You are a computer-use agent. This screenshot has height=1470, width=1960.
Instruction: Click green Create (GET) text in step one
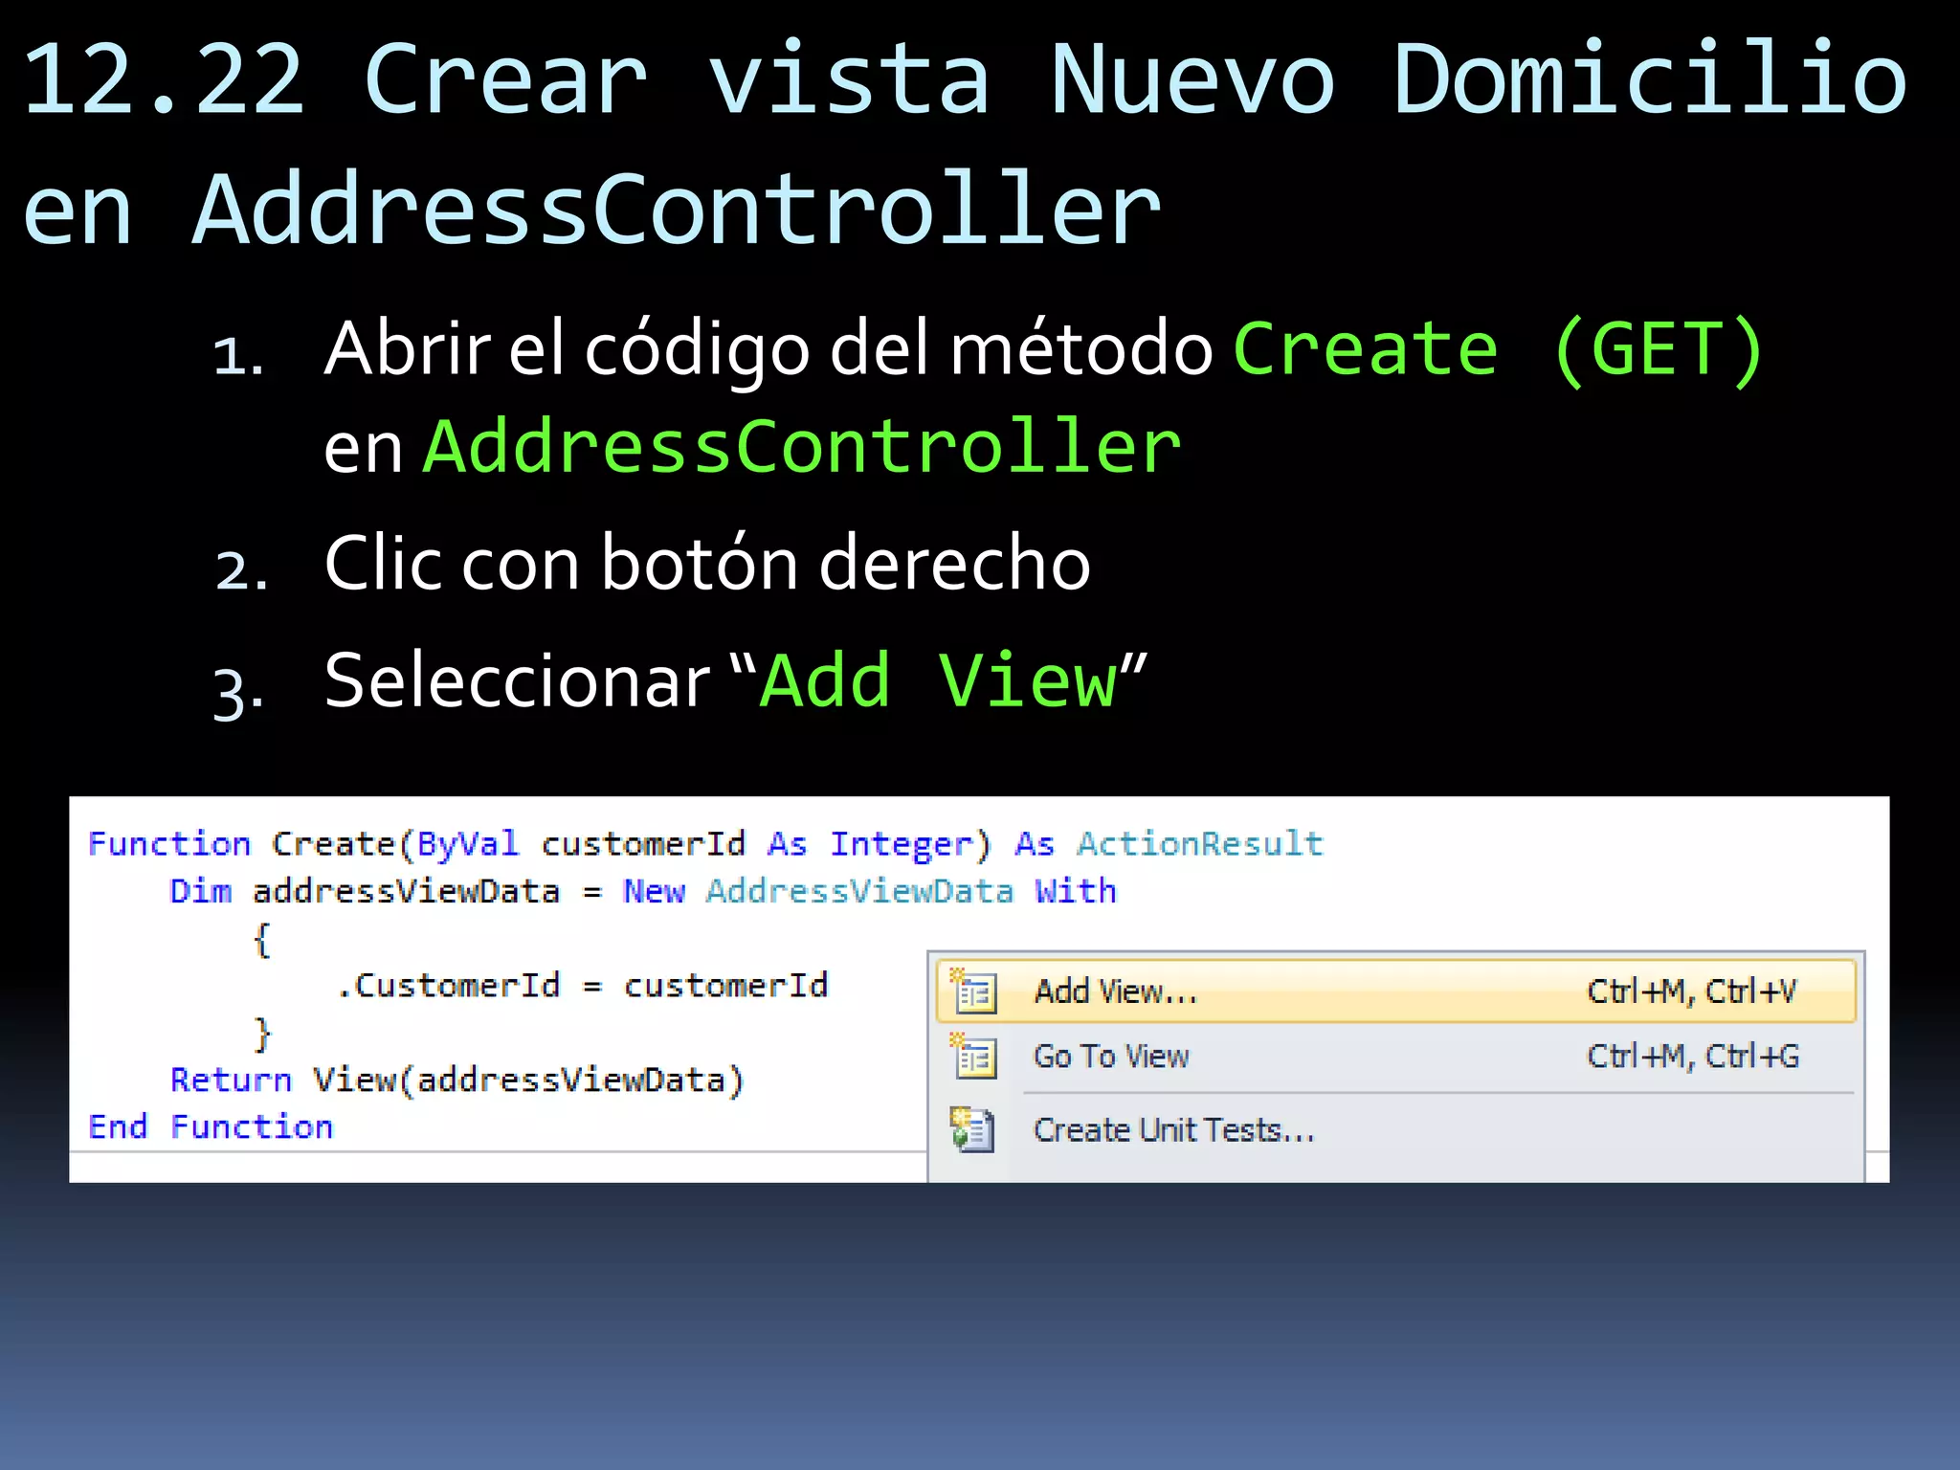tap(1498, 349)
